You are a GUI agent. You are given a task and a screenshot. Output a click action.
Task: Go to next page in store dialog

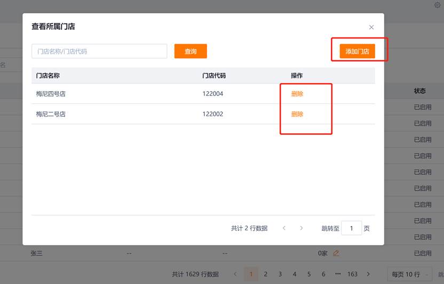click(302, 228)
